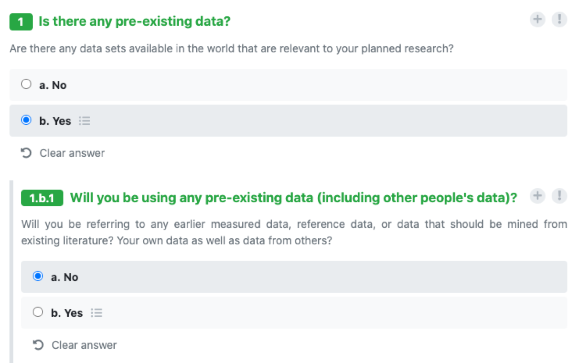Click the exclamation icon next to question 1.b.1
Screen dimensions: 579x363
pos(559,196)
